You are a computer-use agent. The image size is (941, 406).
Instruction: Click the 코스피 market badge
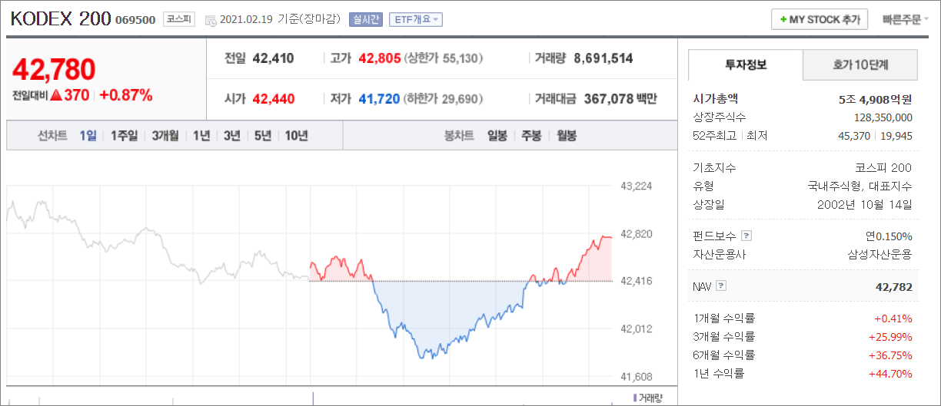[x=180, y=19]
